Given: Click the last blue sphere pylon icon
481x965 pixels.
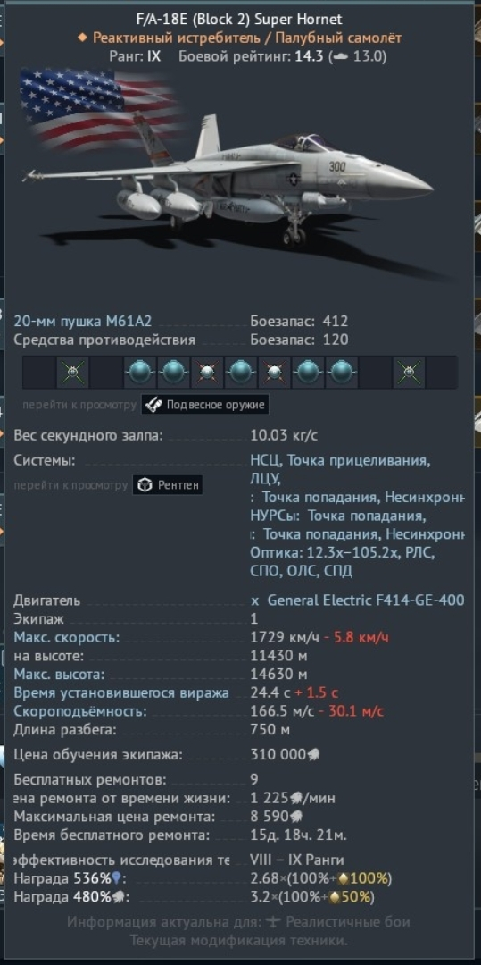Looking at the screenshot, I should click(x=342, y=372).
